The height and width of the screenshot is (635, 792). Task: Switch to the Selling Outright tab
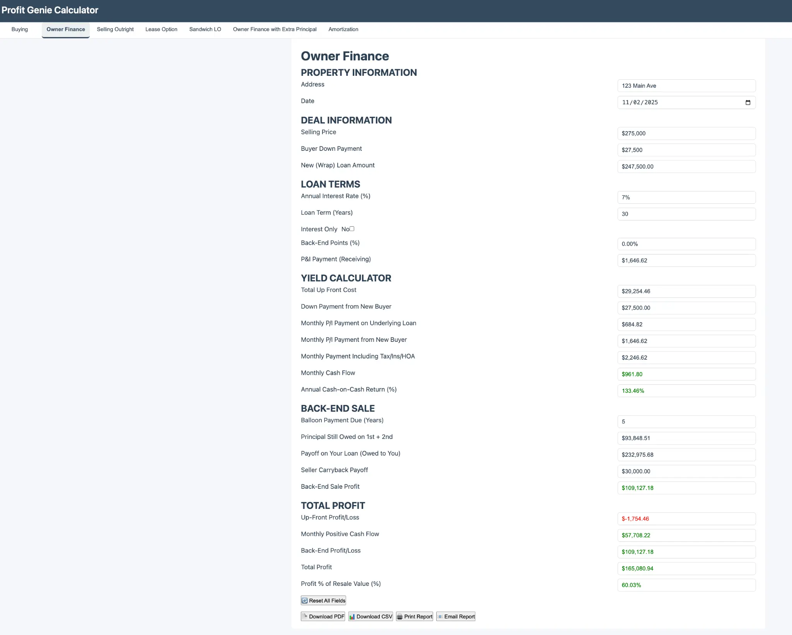click(115, 29)
